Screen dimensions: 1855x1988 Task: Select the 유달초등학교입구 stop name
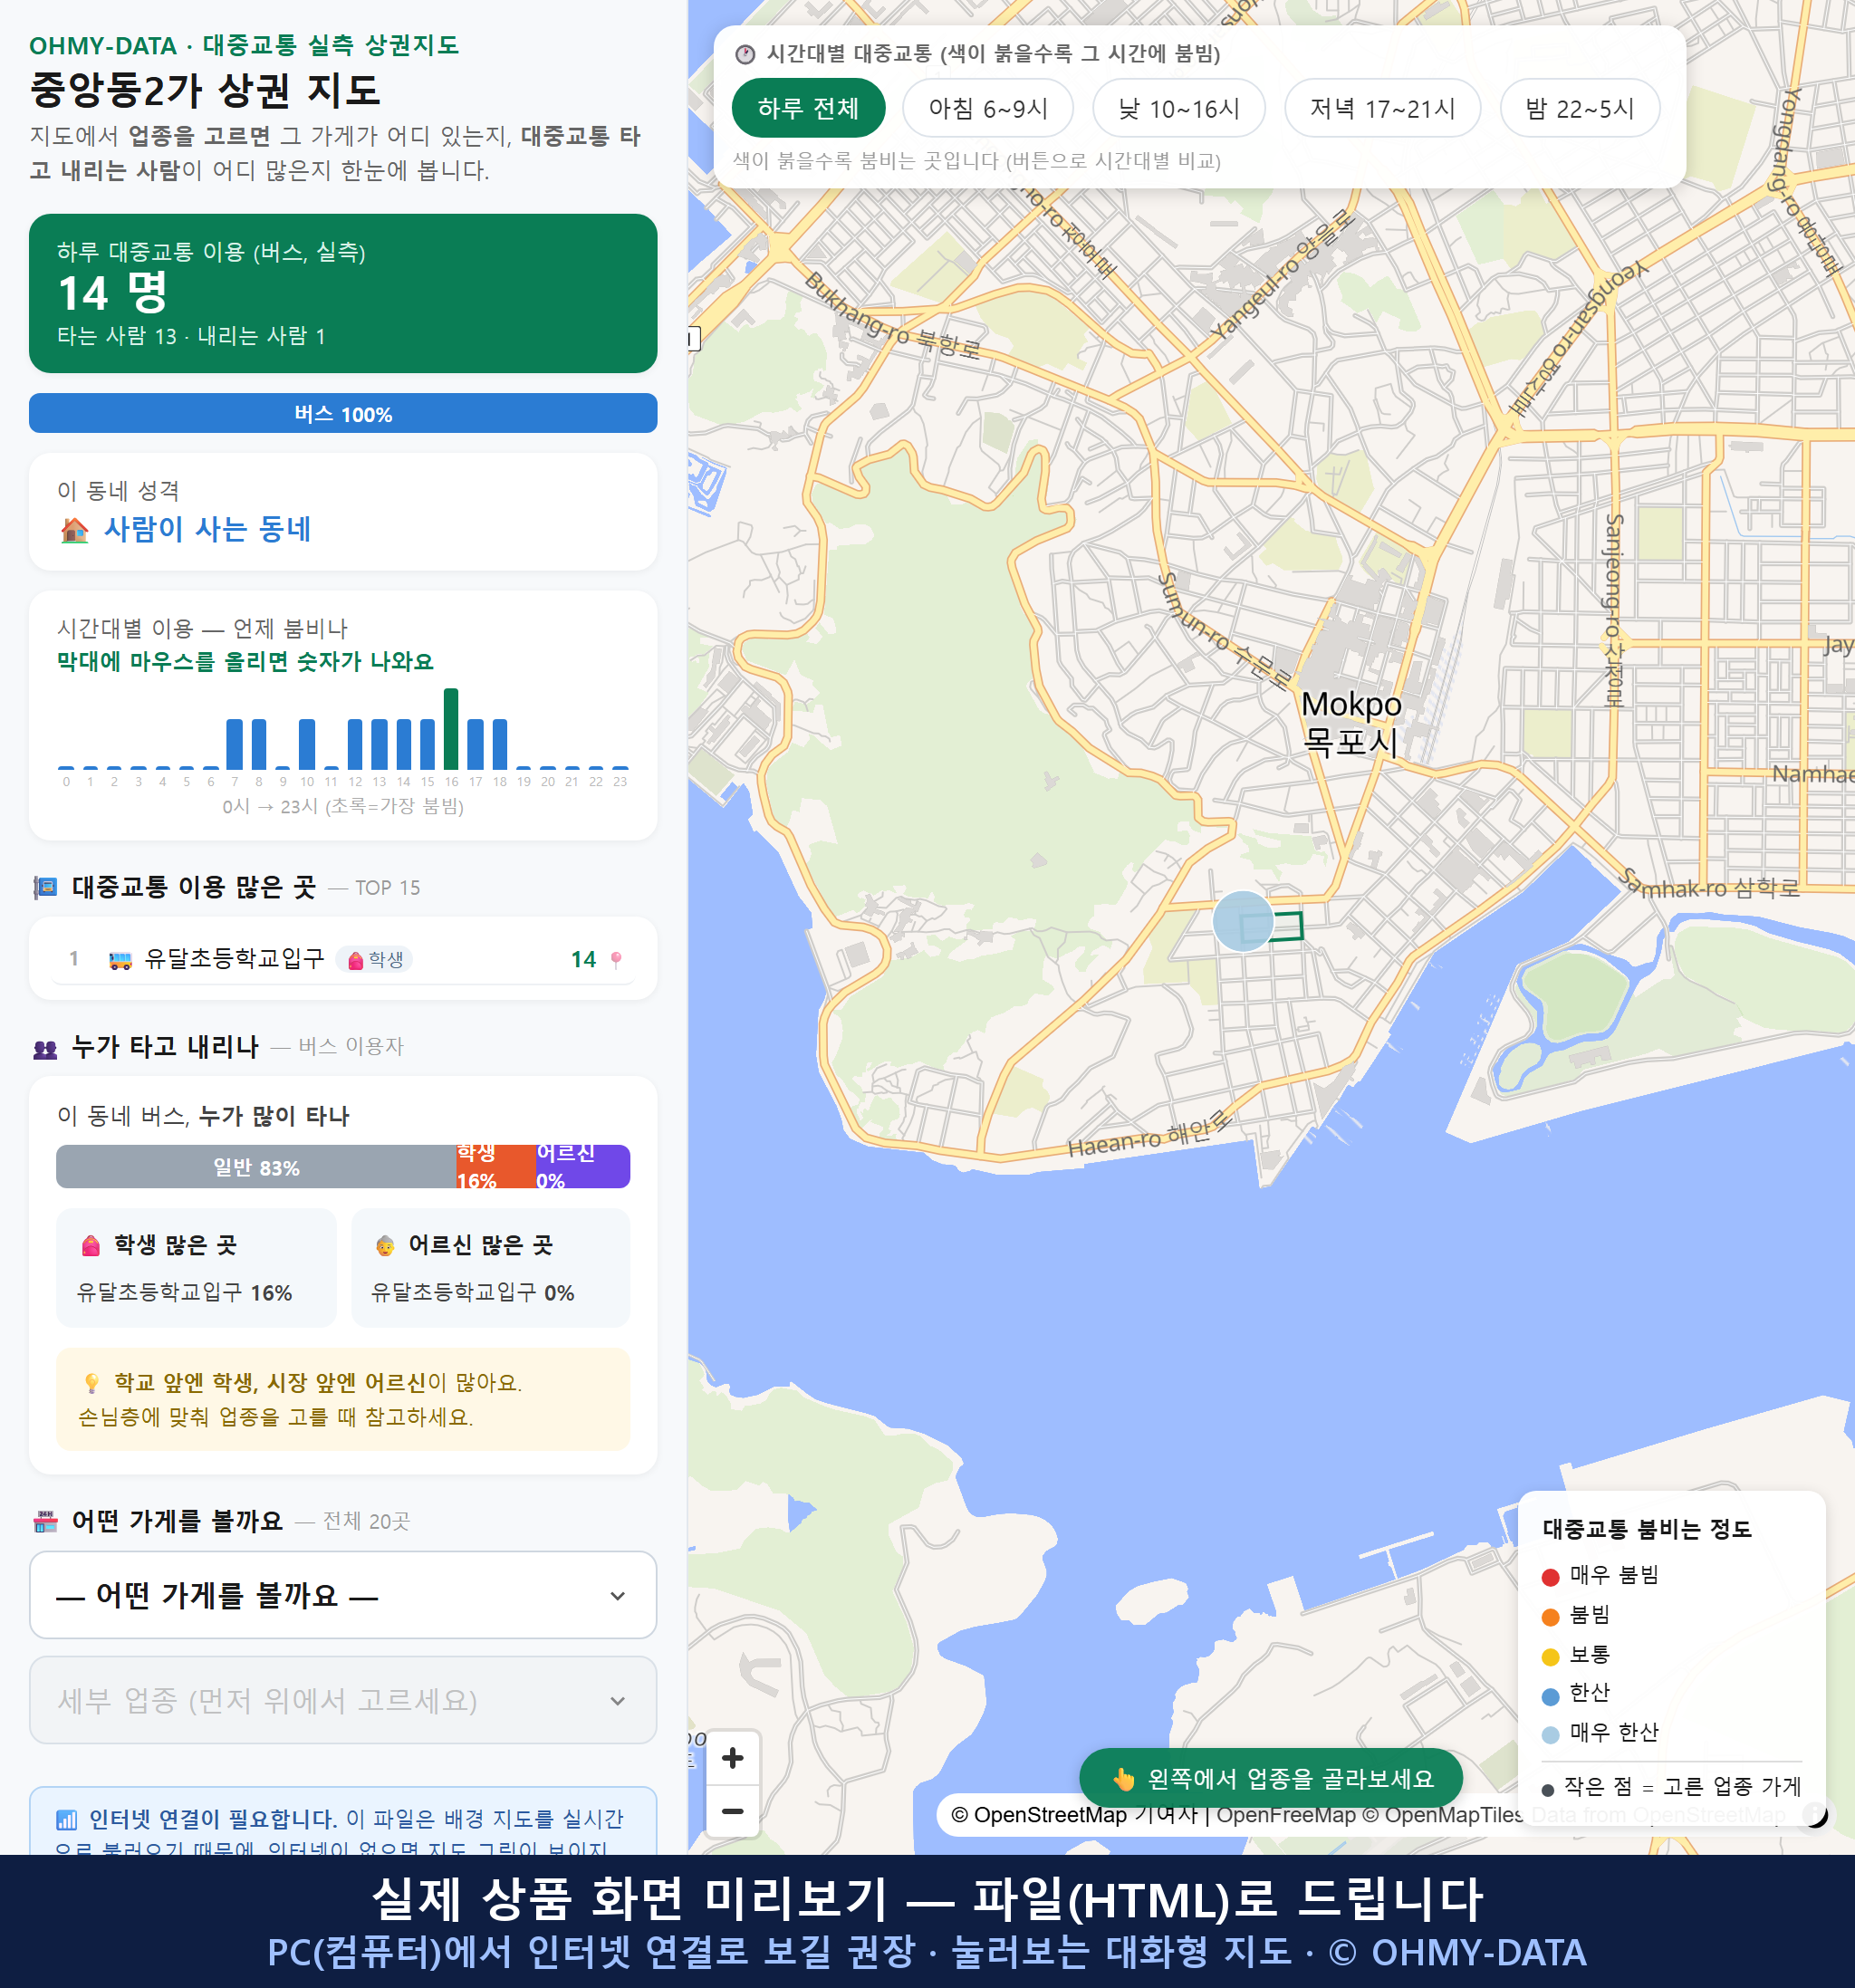[x=235, y=958]
